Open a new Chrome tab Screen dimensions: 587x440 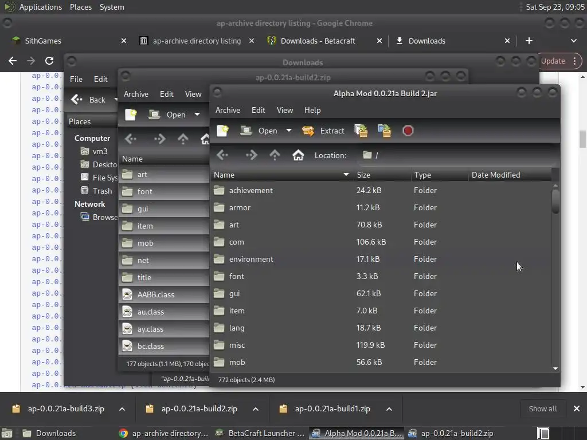click(x=529, y=41)
